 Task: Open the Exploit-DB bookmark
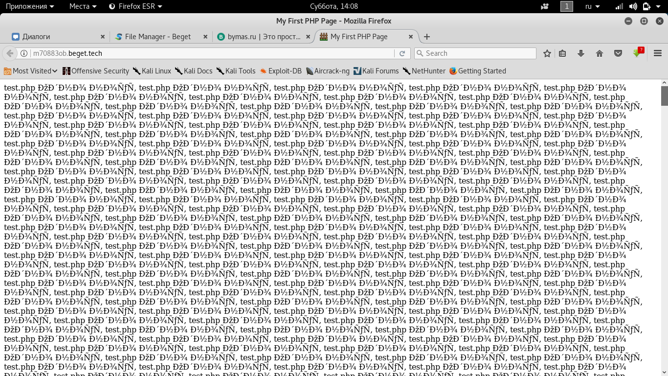point(281,71)
